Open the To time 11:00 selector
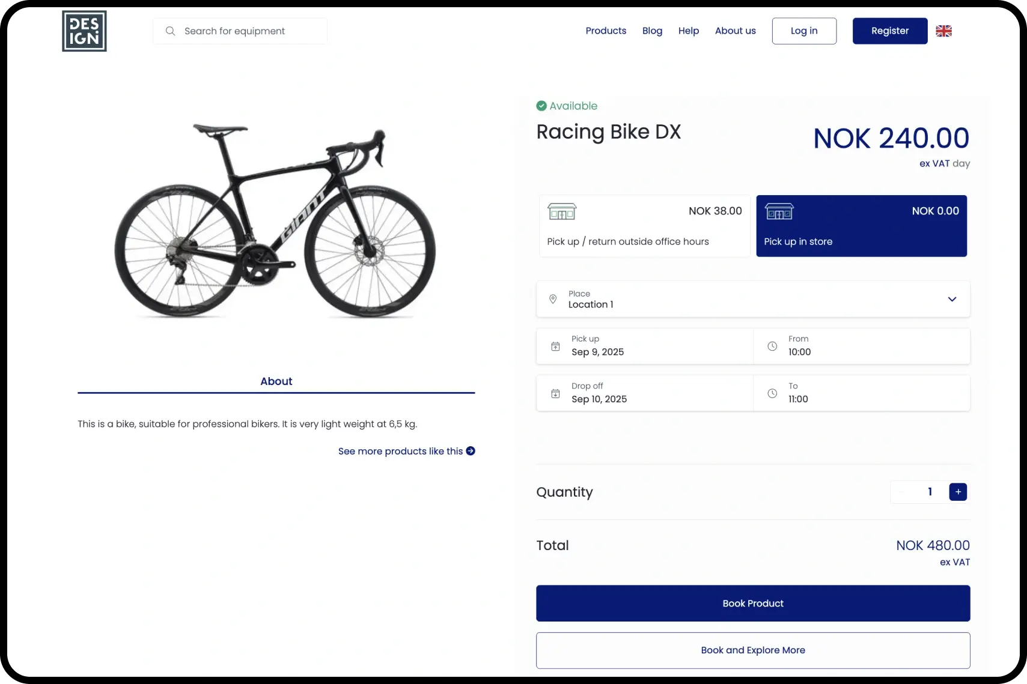The image size is (1027, 684). point(862,393)
